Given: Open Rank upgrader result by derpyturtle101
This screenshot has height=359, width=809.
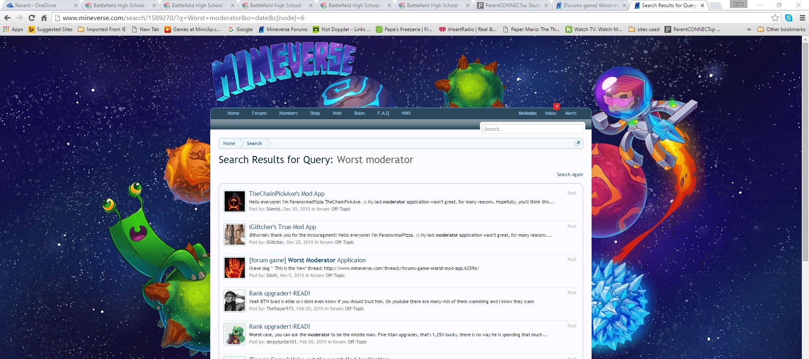Looking at the screenshot, I should tap(279, 327).
